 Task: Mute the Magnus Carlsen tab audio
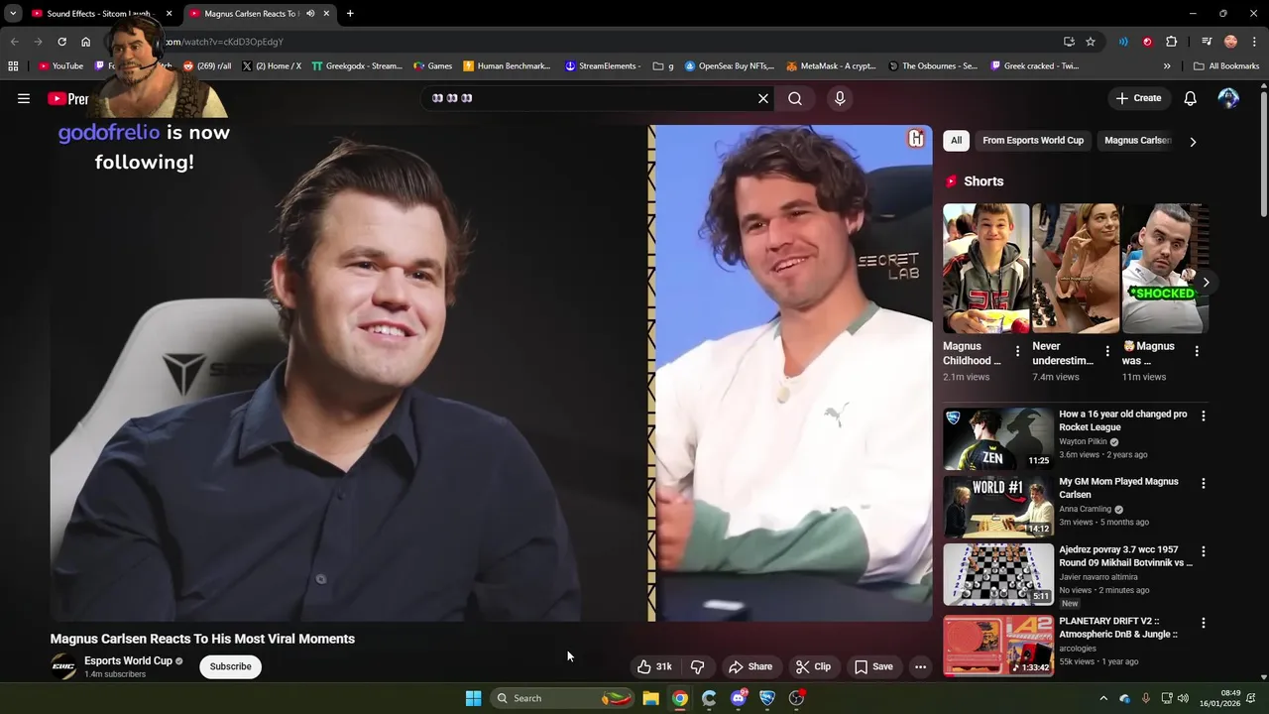(x=310, y=14)
